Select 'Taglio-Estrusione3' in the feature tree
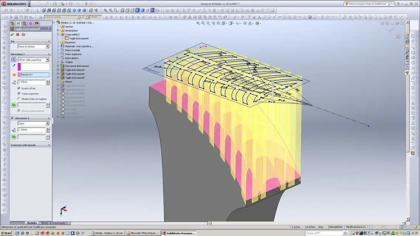 (75, 70)
